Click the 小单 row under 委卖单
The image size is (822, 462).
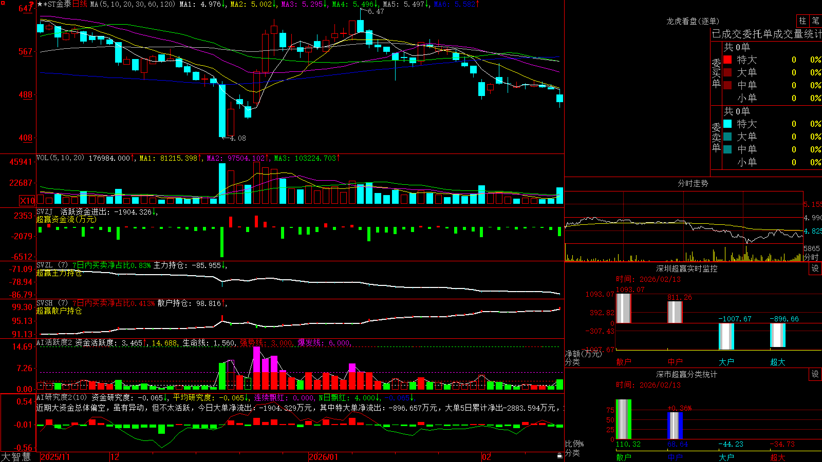772,162
